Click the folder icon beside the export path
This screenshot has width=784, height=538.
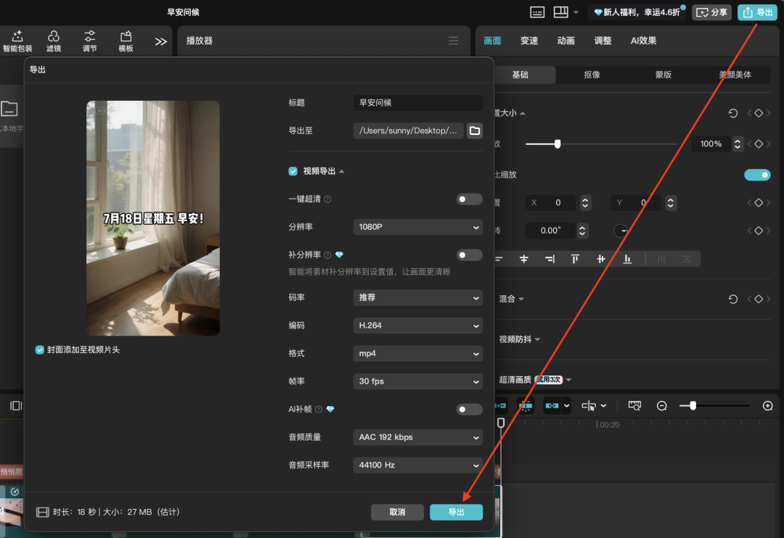point(474,131)
